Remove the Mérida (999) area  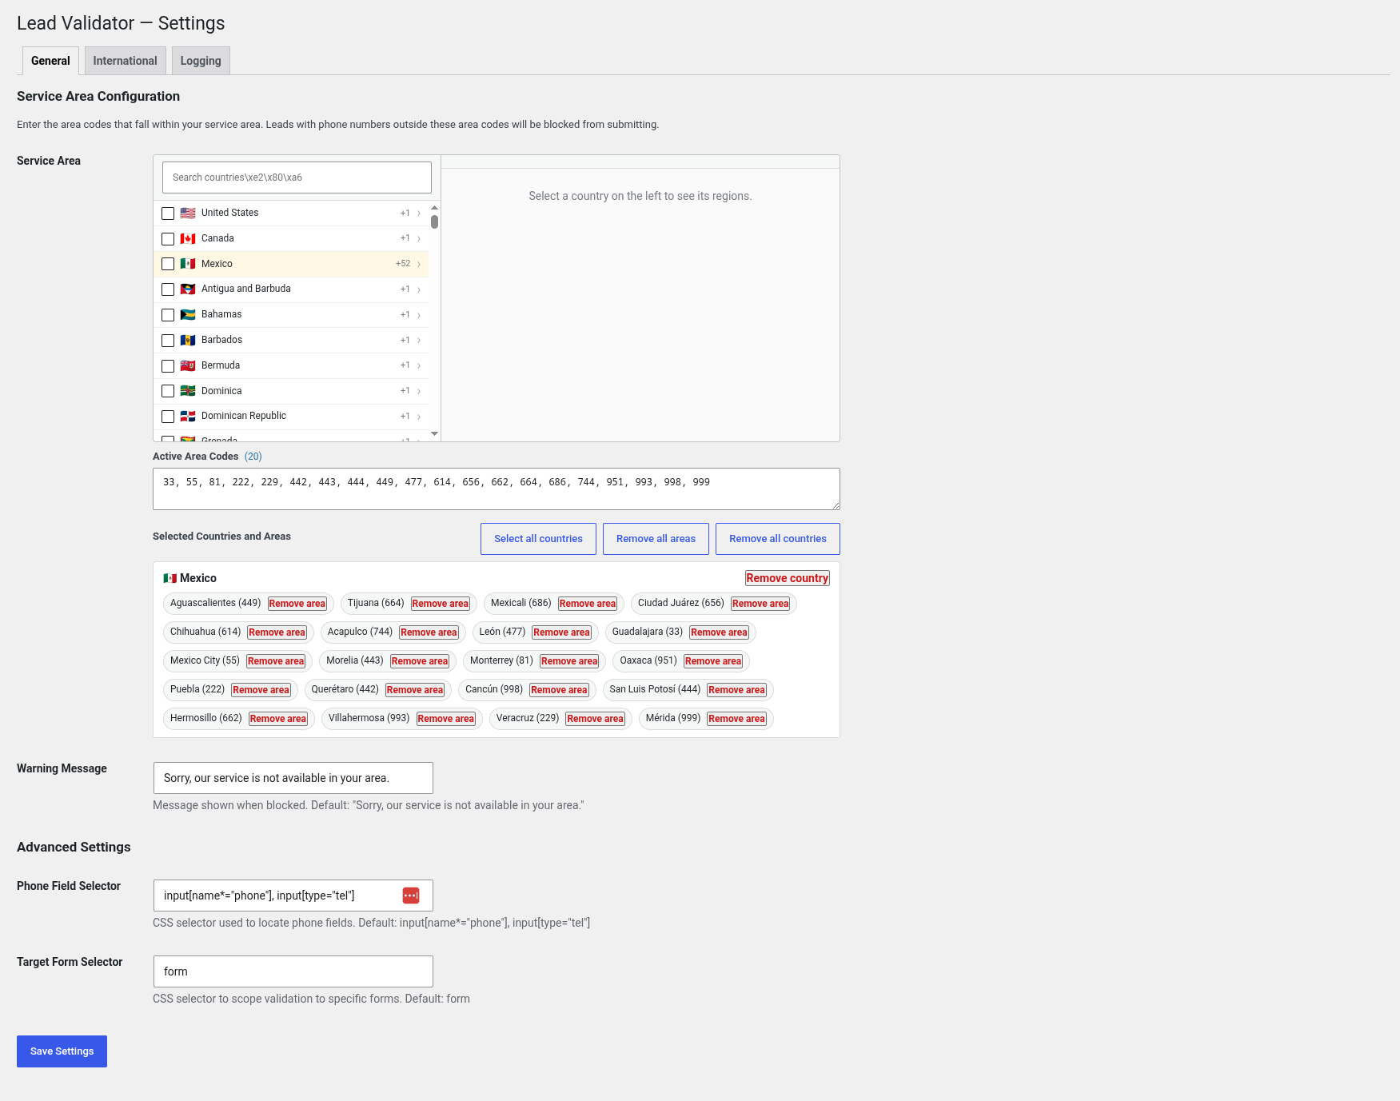point(736,719)
